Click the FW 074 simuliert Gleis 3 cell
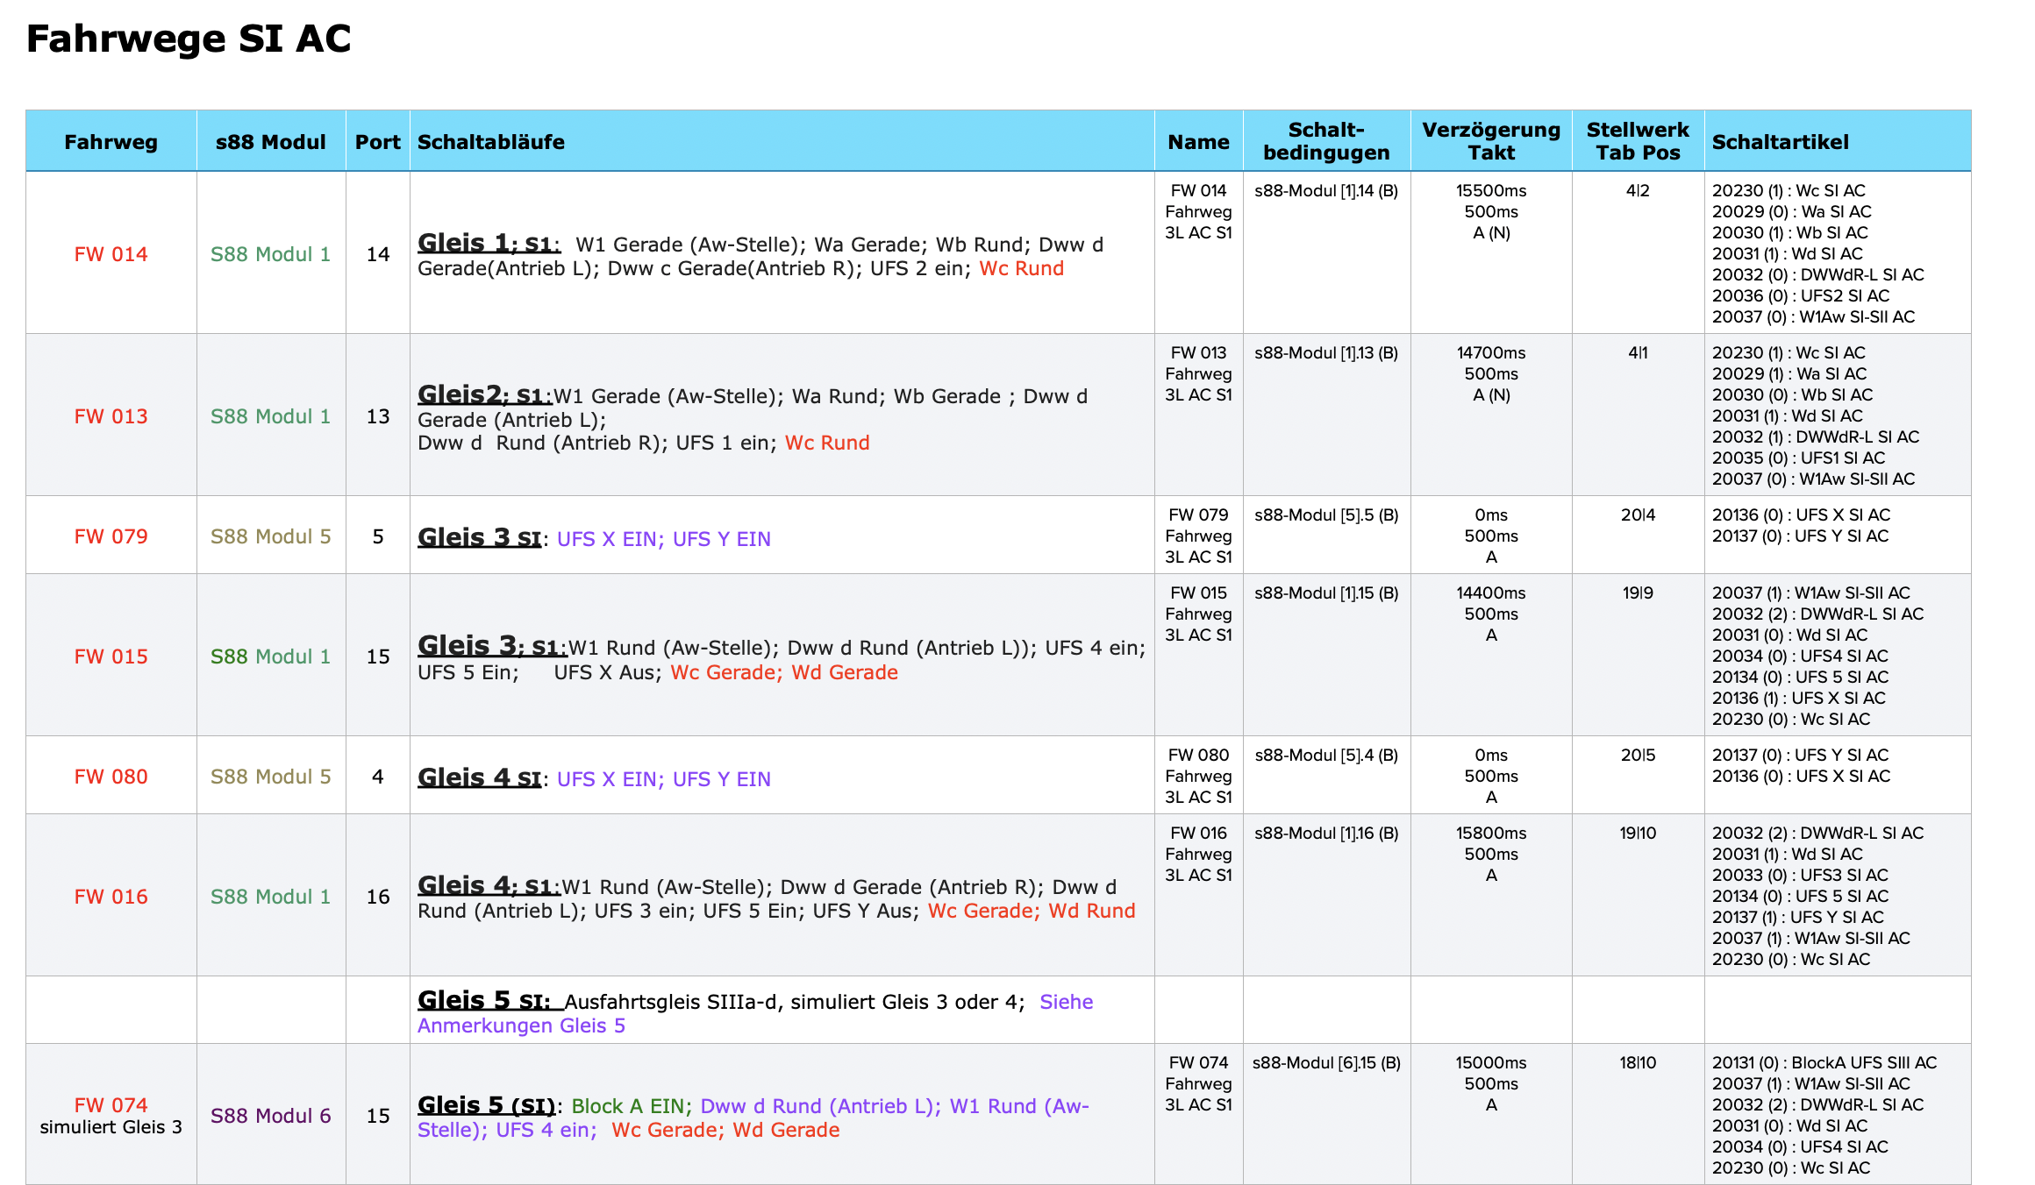This screenshot has height=1185, width=2035. 111,1115
